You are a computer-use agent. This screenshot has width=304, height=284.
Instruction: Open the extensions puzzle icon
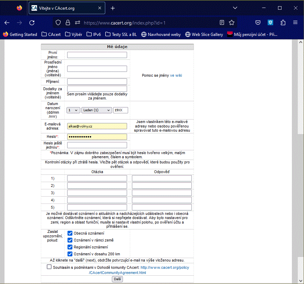(x=283, y=22)
